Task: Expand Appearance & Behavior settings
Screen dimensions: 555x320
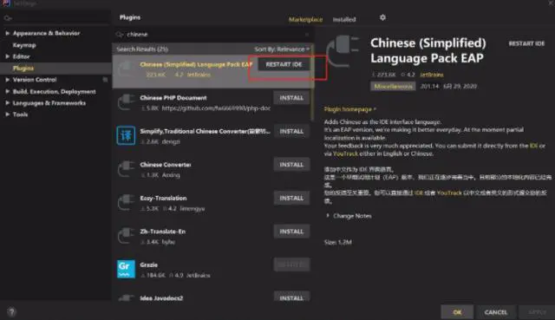Action: click(x=7, y=33)
